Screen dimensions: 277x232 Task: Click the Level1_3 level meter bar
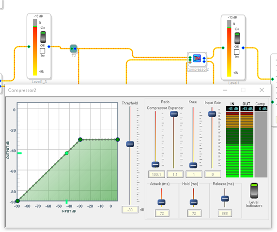click(35, 47)
